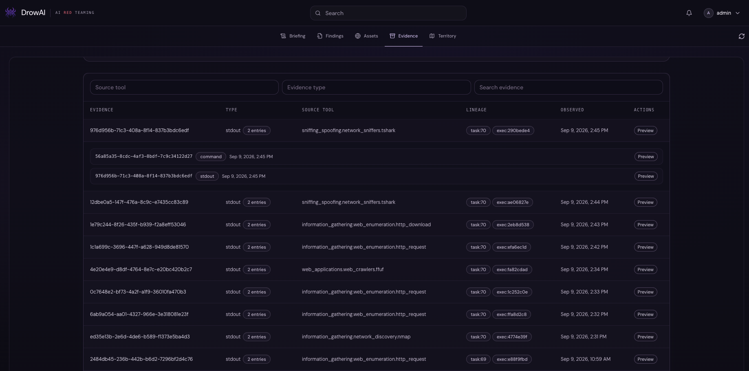Preview the 56a85a35 command entry

tap(646, 157)
